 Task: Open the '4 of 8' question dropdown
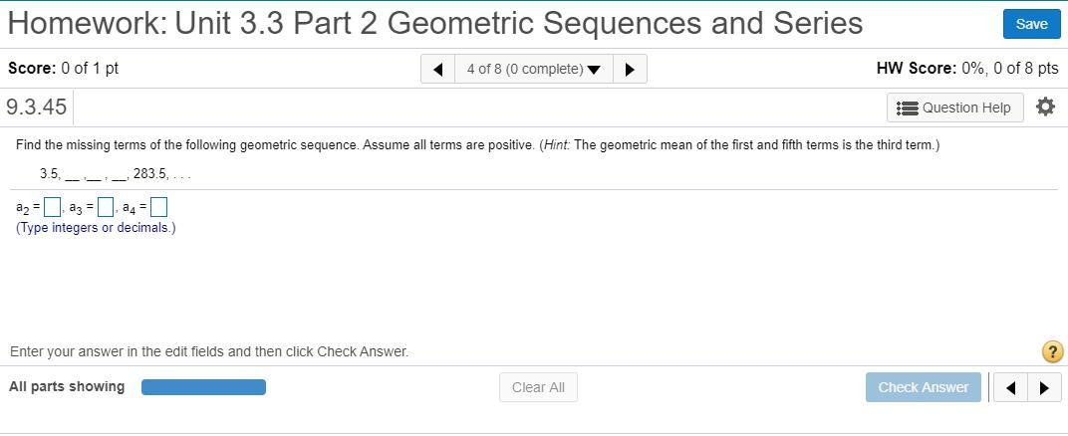[x=533, y=69]
